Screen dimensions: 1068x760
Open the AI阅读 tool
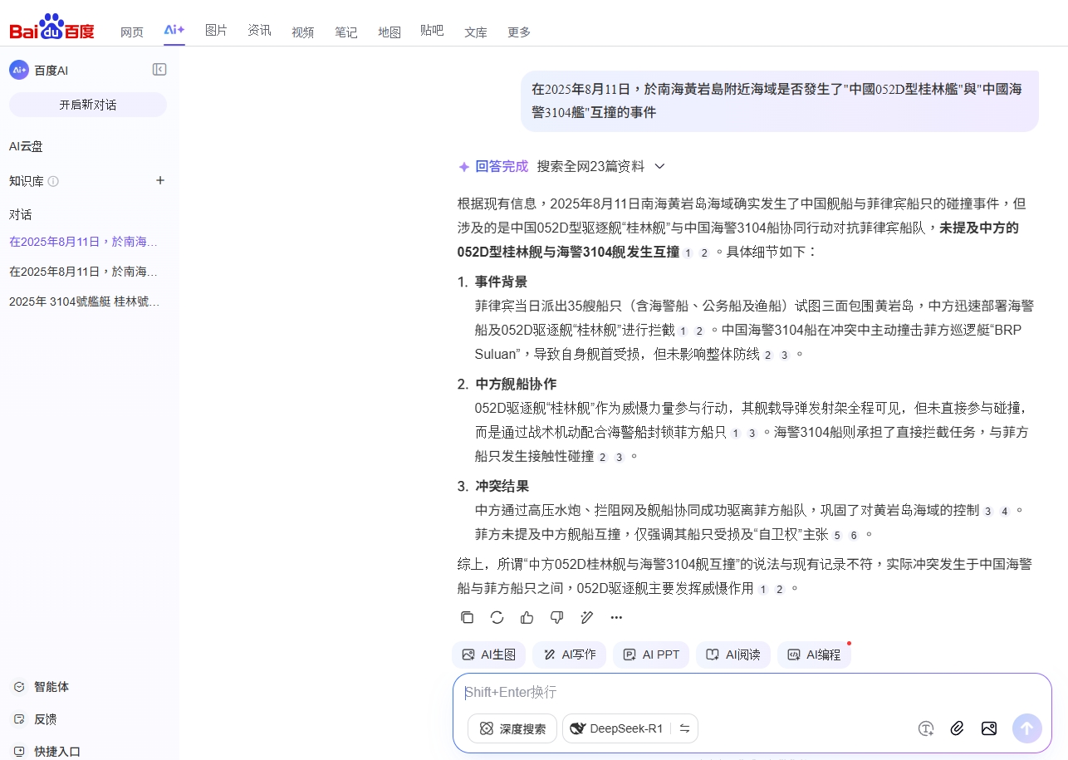(733, 655)
